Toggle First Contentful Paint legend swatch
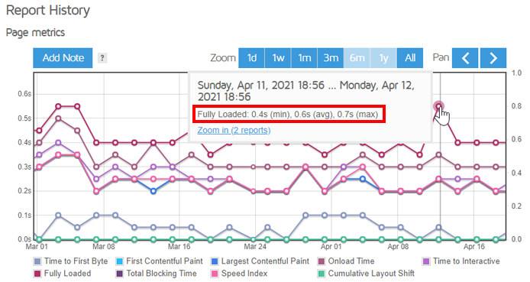The width and height of the screenshot is (530, 282). (x=119, y=261)
